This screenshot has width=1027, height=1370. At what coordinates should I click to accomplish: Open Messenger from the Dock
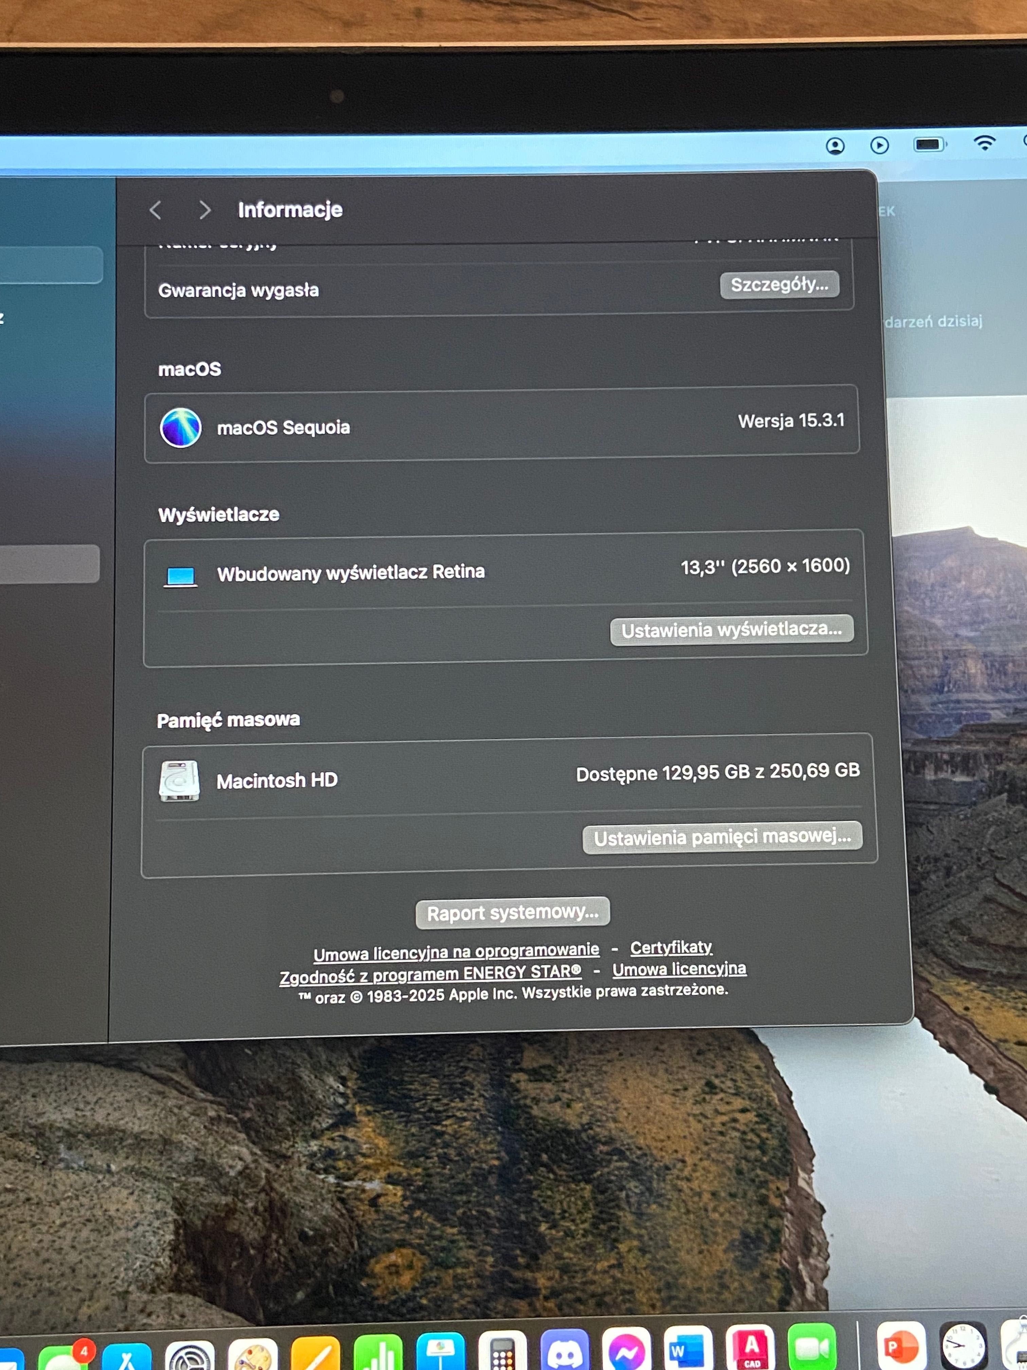pos(627,1348)
